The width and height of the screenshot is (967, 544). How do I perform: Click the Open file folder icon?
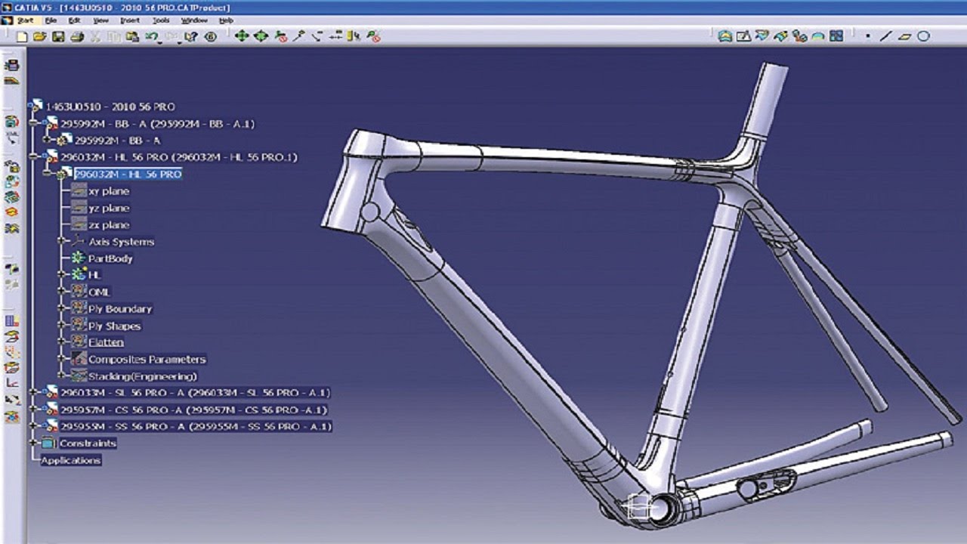click(40, 36)
